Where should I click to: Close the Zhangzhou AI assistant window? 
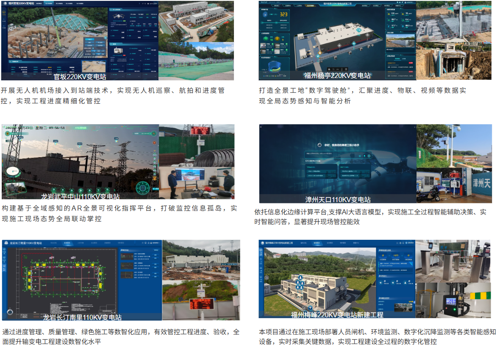(414, 127)
